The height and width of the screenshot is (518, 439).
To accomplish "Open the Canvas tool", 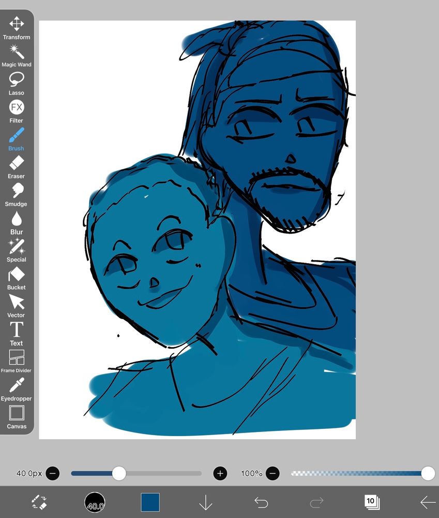I will click(x=17, y=417).
